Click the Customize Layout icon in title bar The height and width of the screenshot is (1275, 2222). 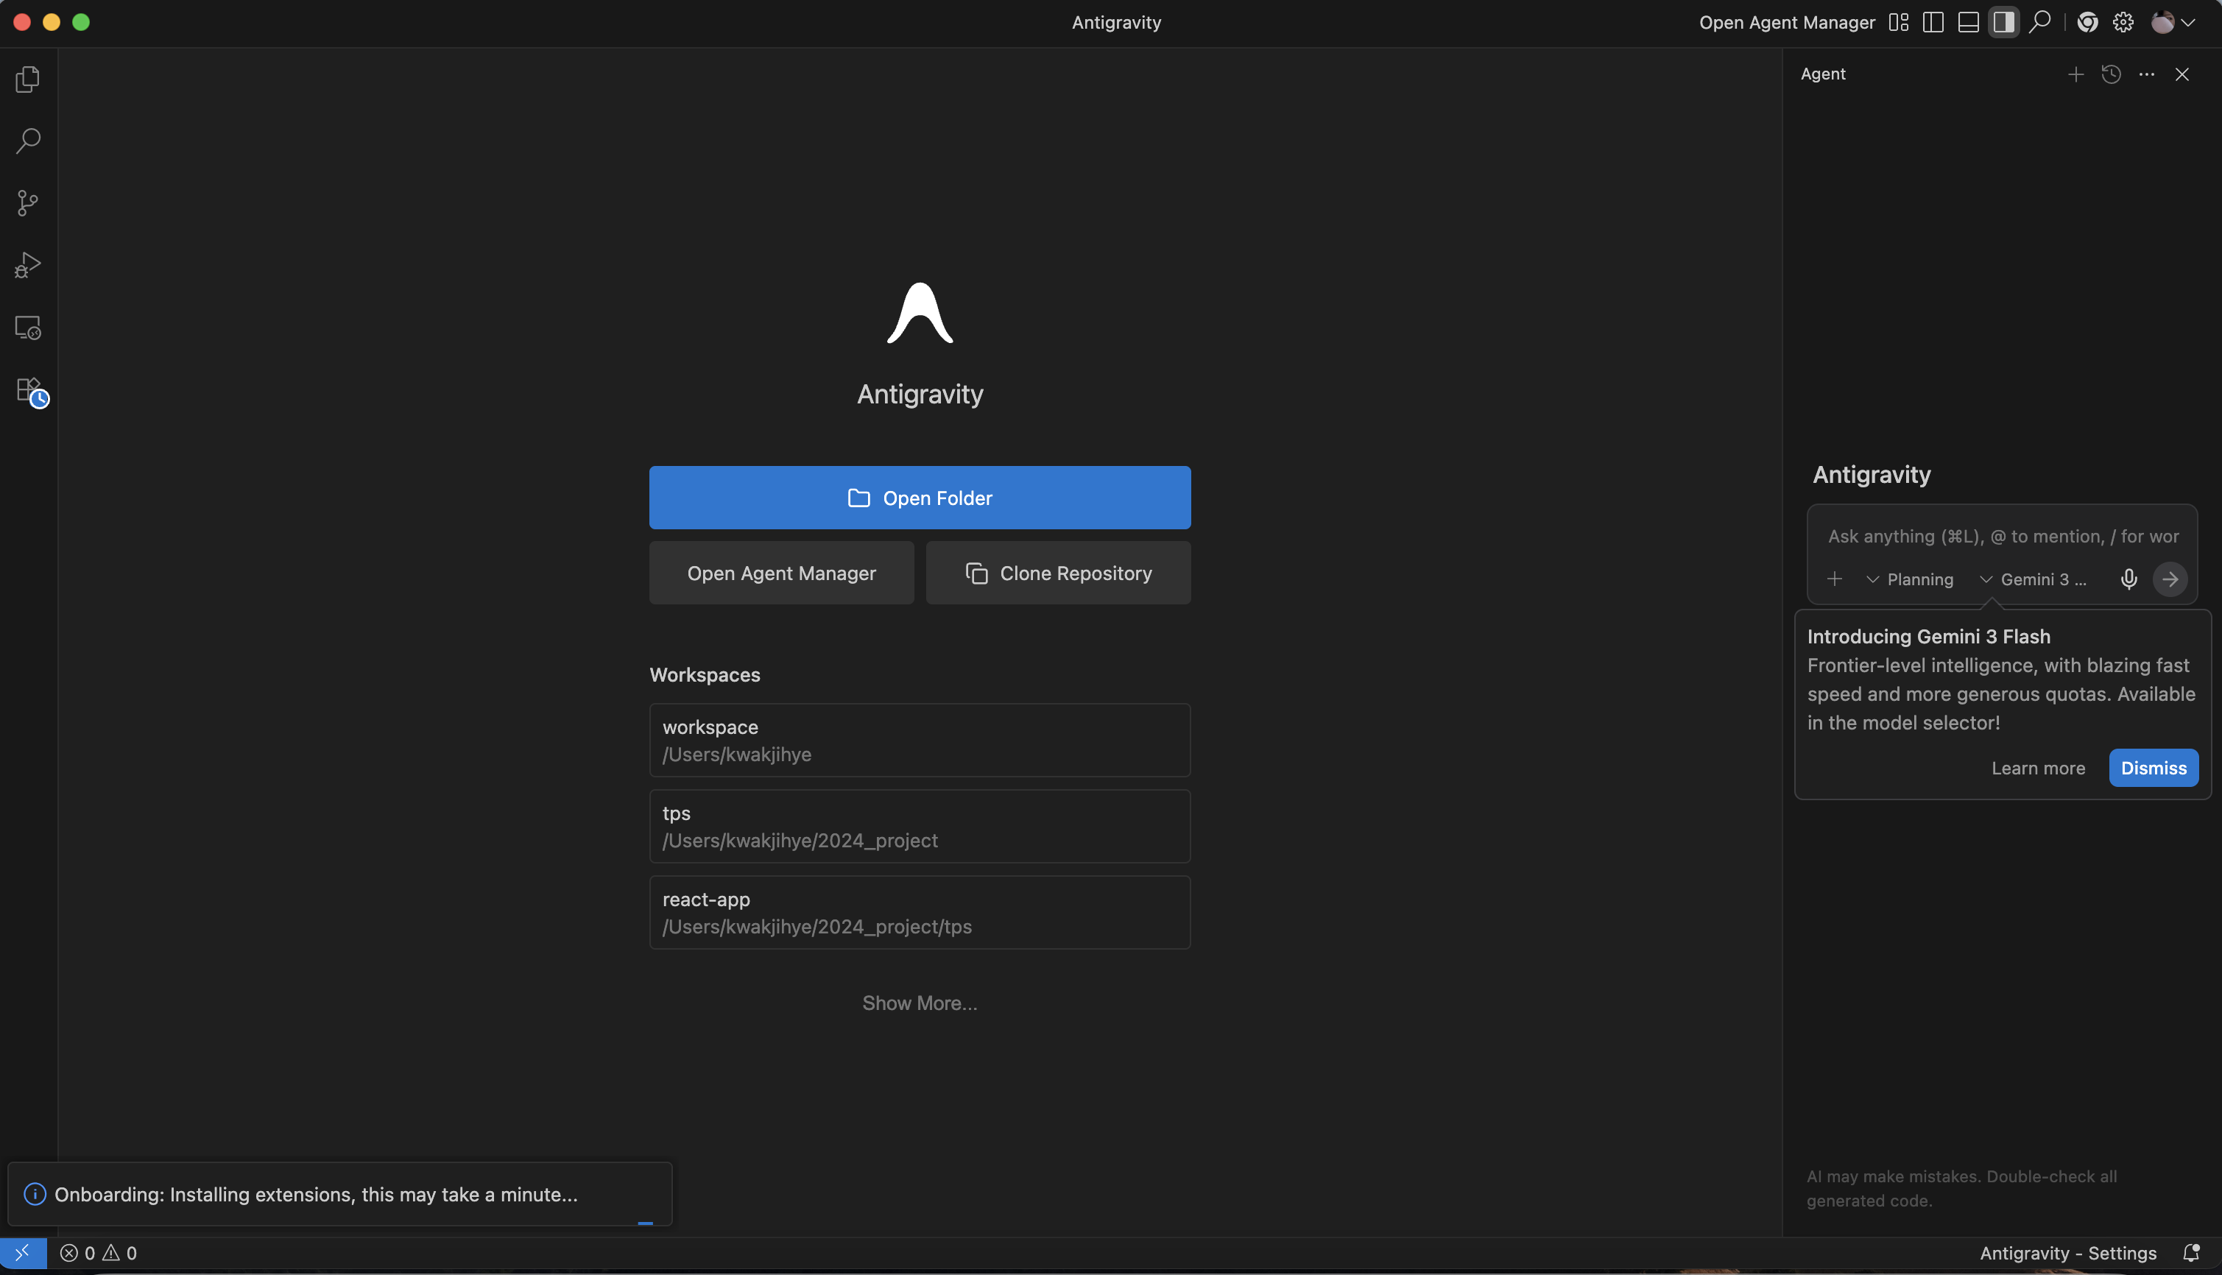point(1898,23)
